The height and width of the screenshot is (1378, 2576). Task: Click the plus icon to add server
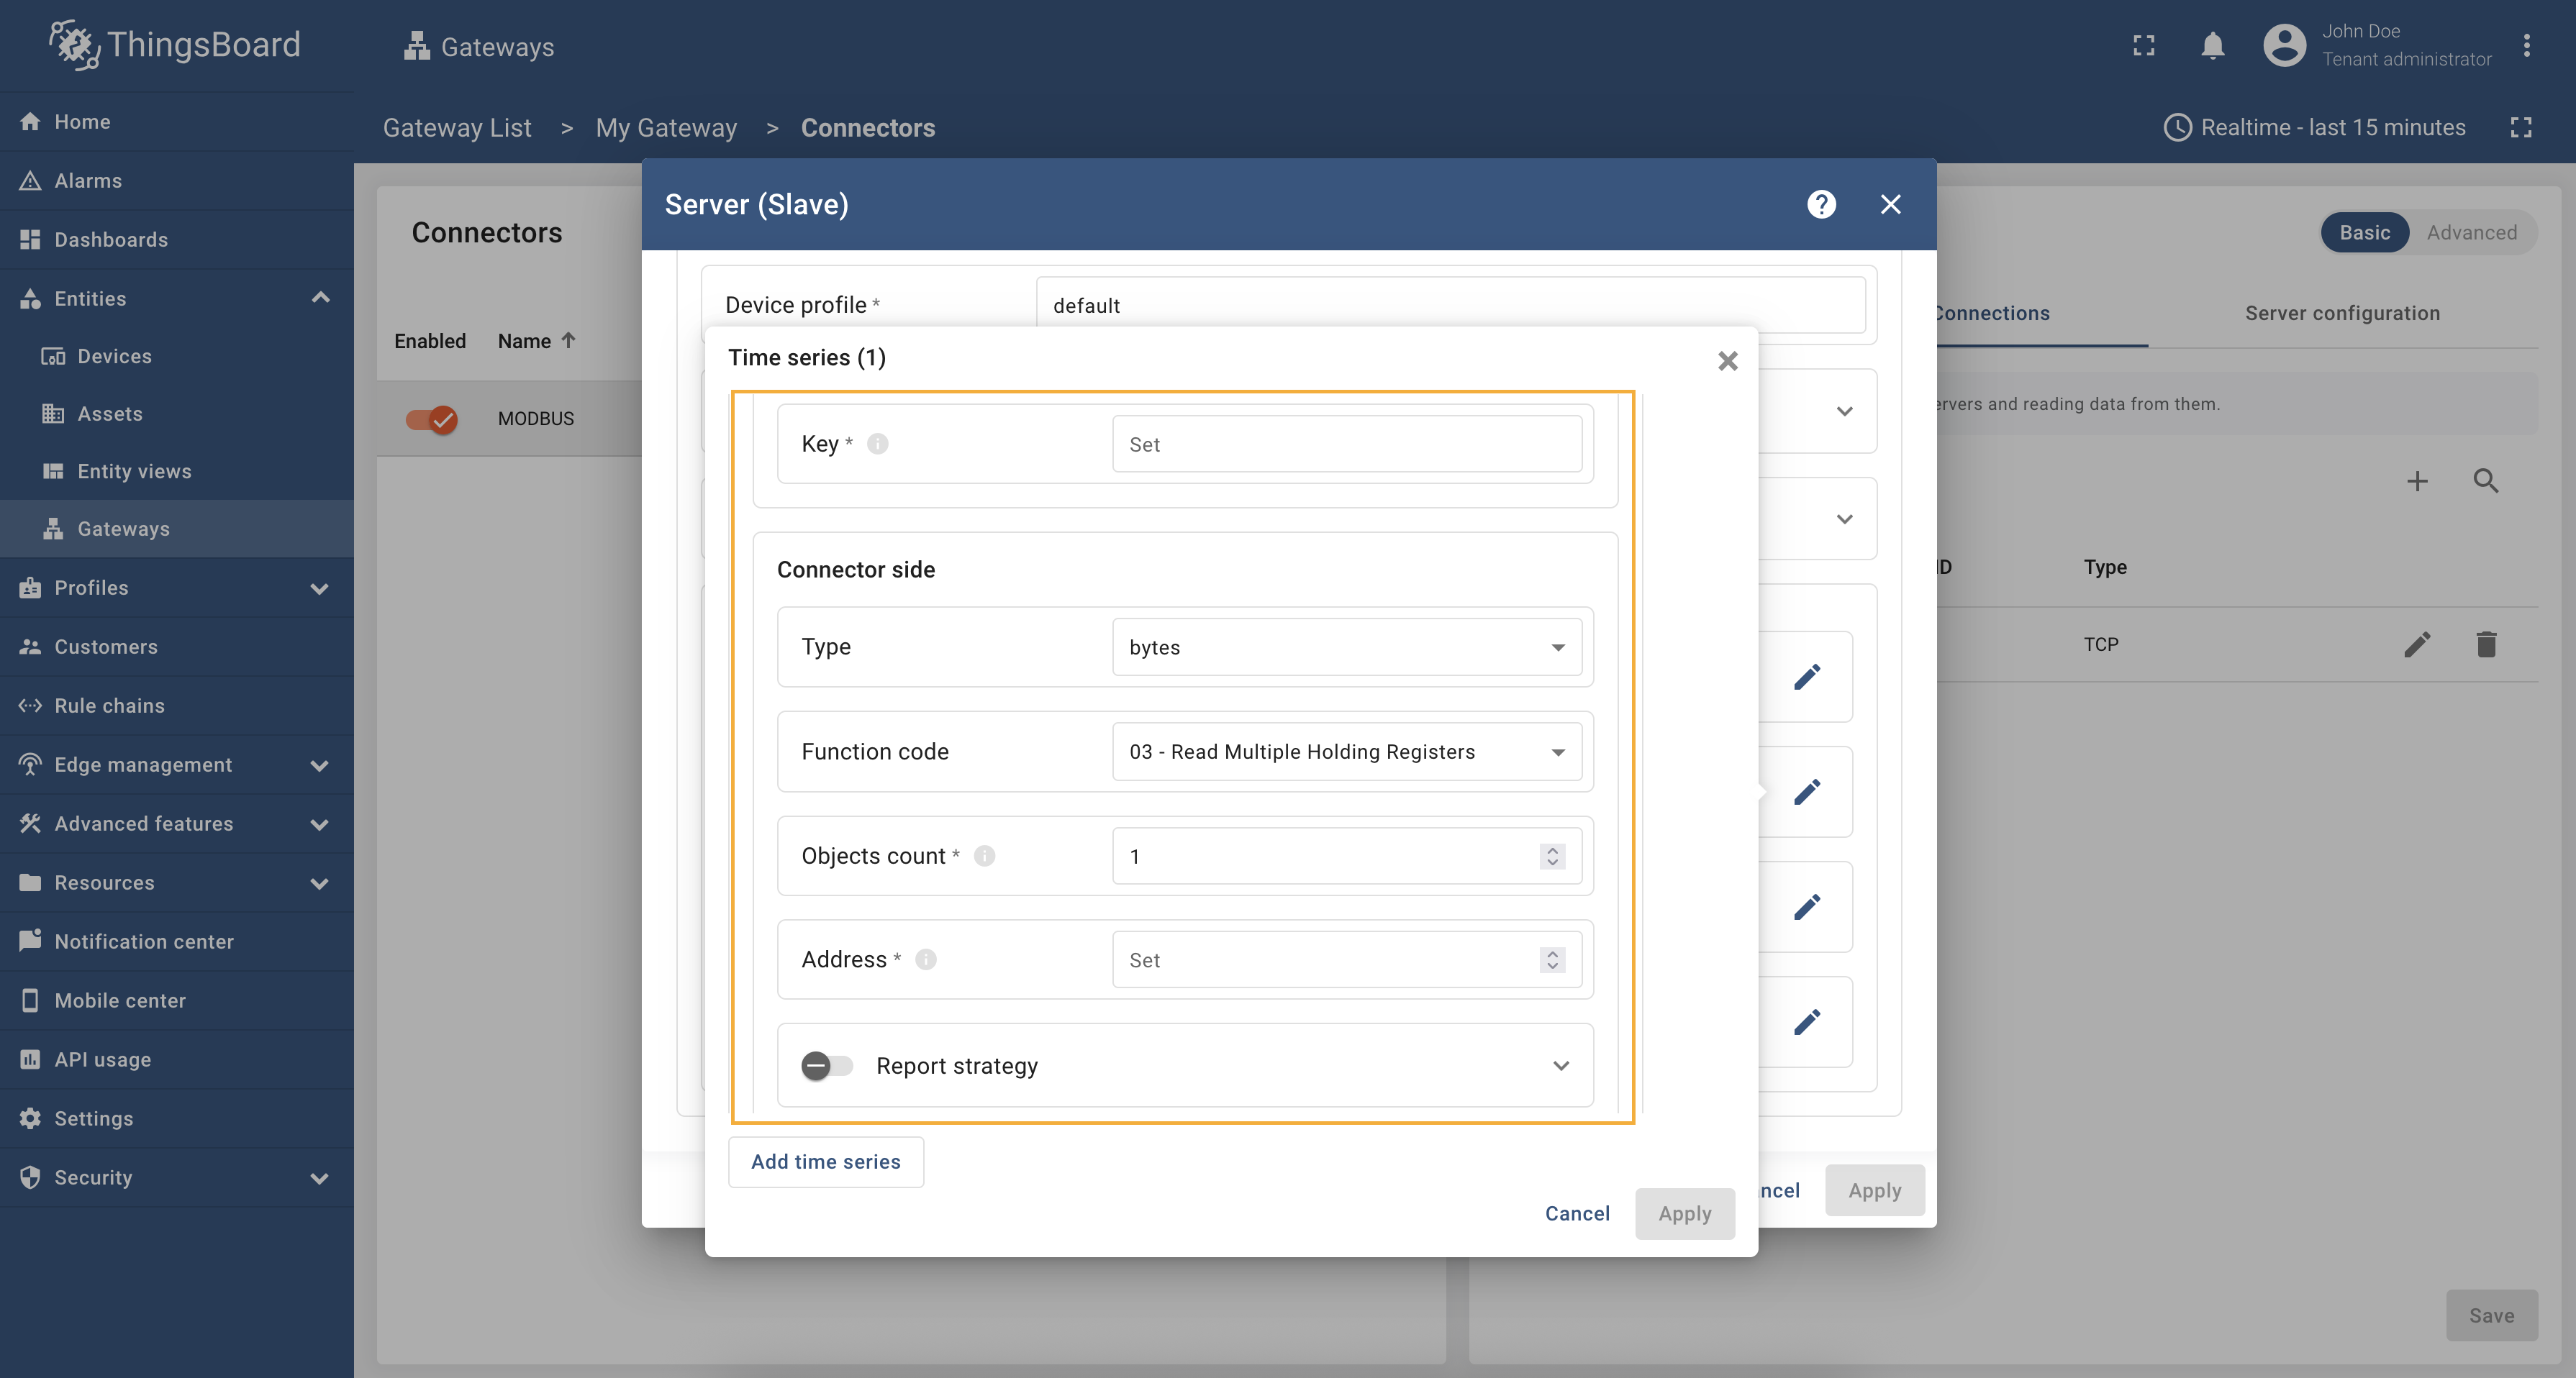point(2417,482)
